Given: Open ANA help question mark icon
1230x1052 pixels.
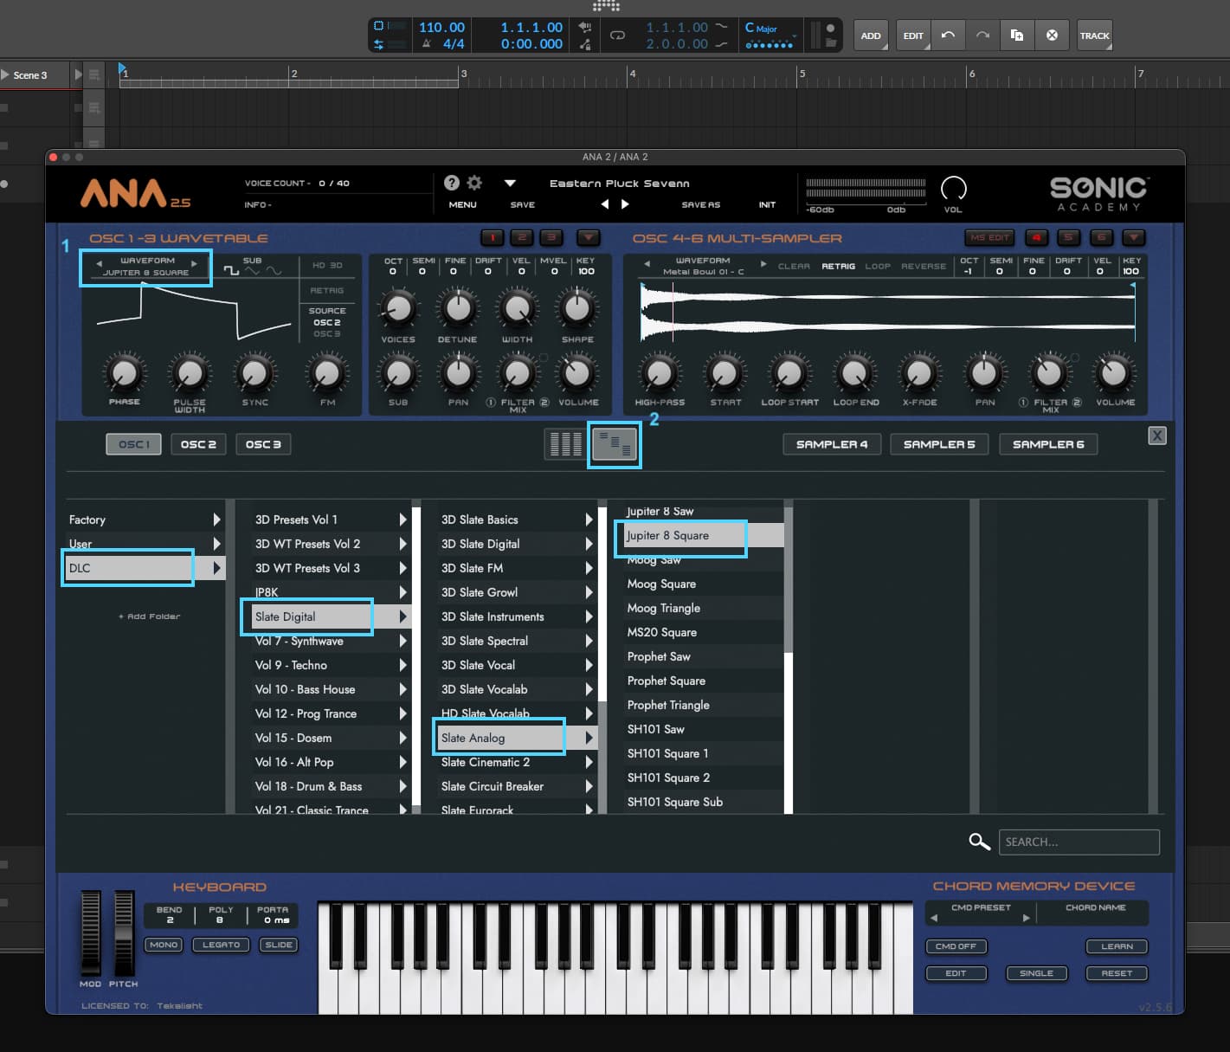Looking at the screenshot, I should coord(451,183).
